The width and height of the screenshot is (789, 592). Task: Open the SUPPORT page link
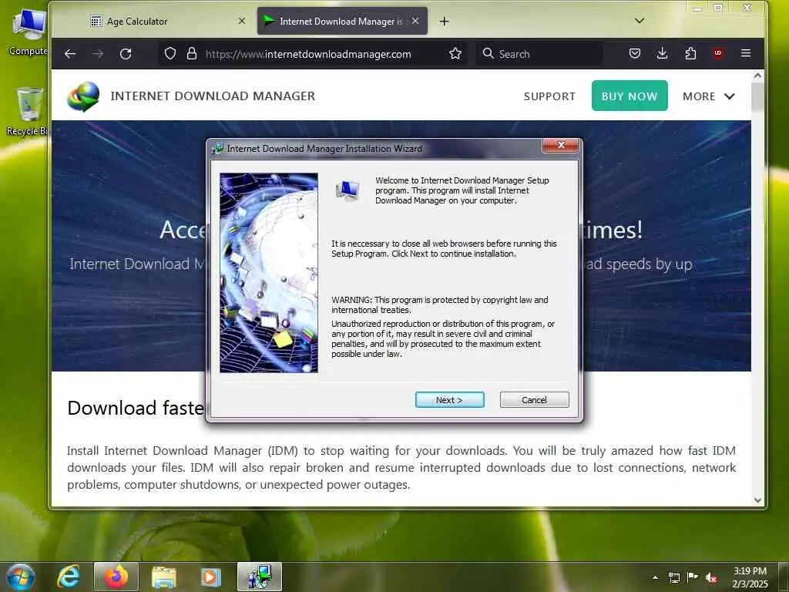(x=549, y=96)
